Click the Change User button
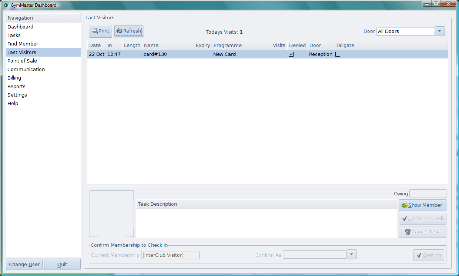This screenshot has width=459, height=276. [24, 264]
